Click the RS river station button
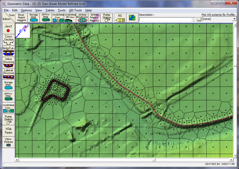Image resolution: width=239 pixels, height=169 pixels. pyautogui.click(x=120, y=18)
